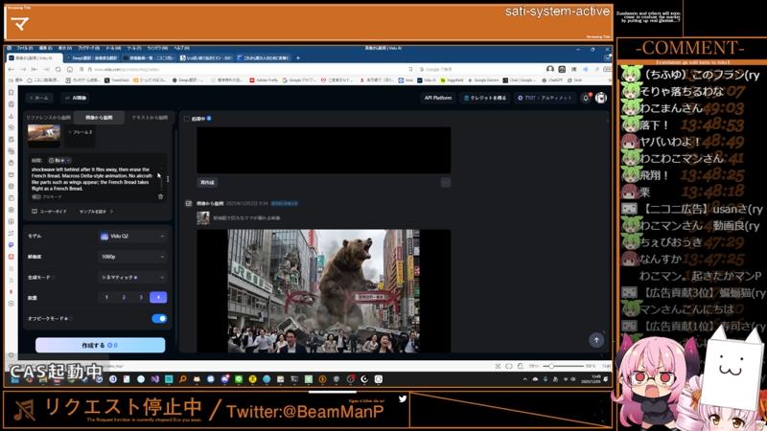Select quantity 2

click(x=124, y=297)
